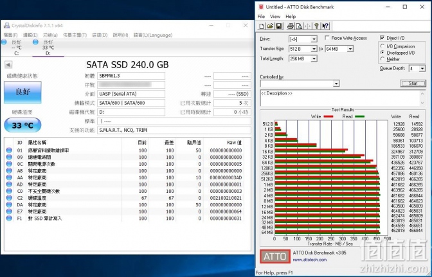Click the Print icon in ATTO toolbar
This screenshot has width=432, height=277.
(291, 26)
